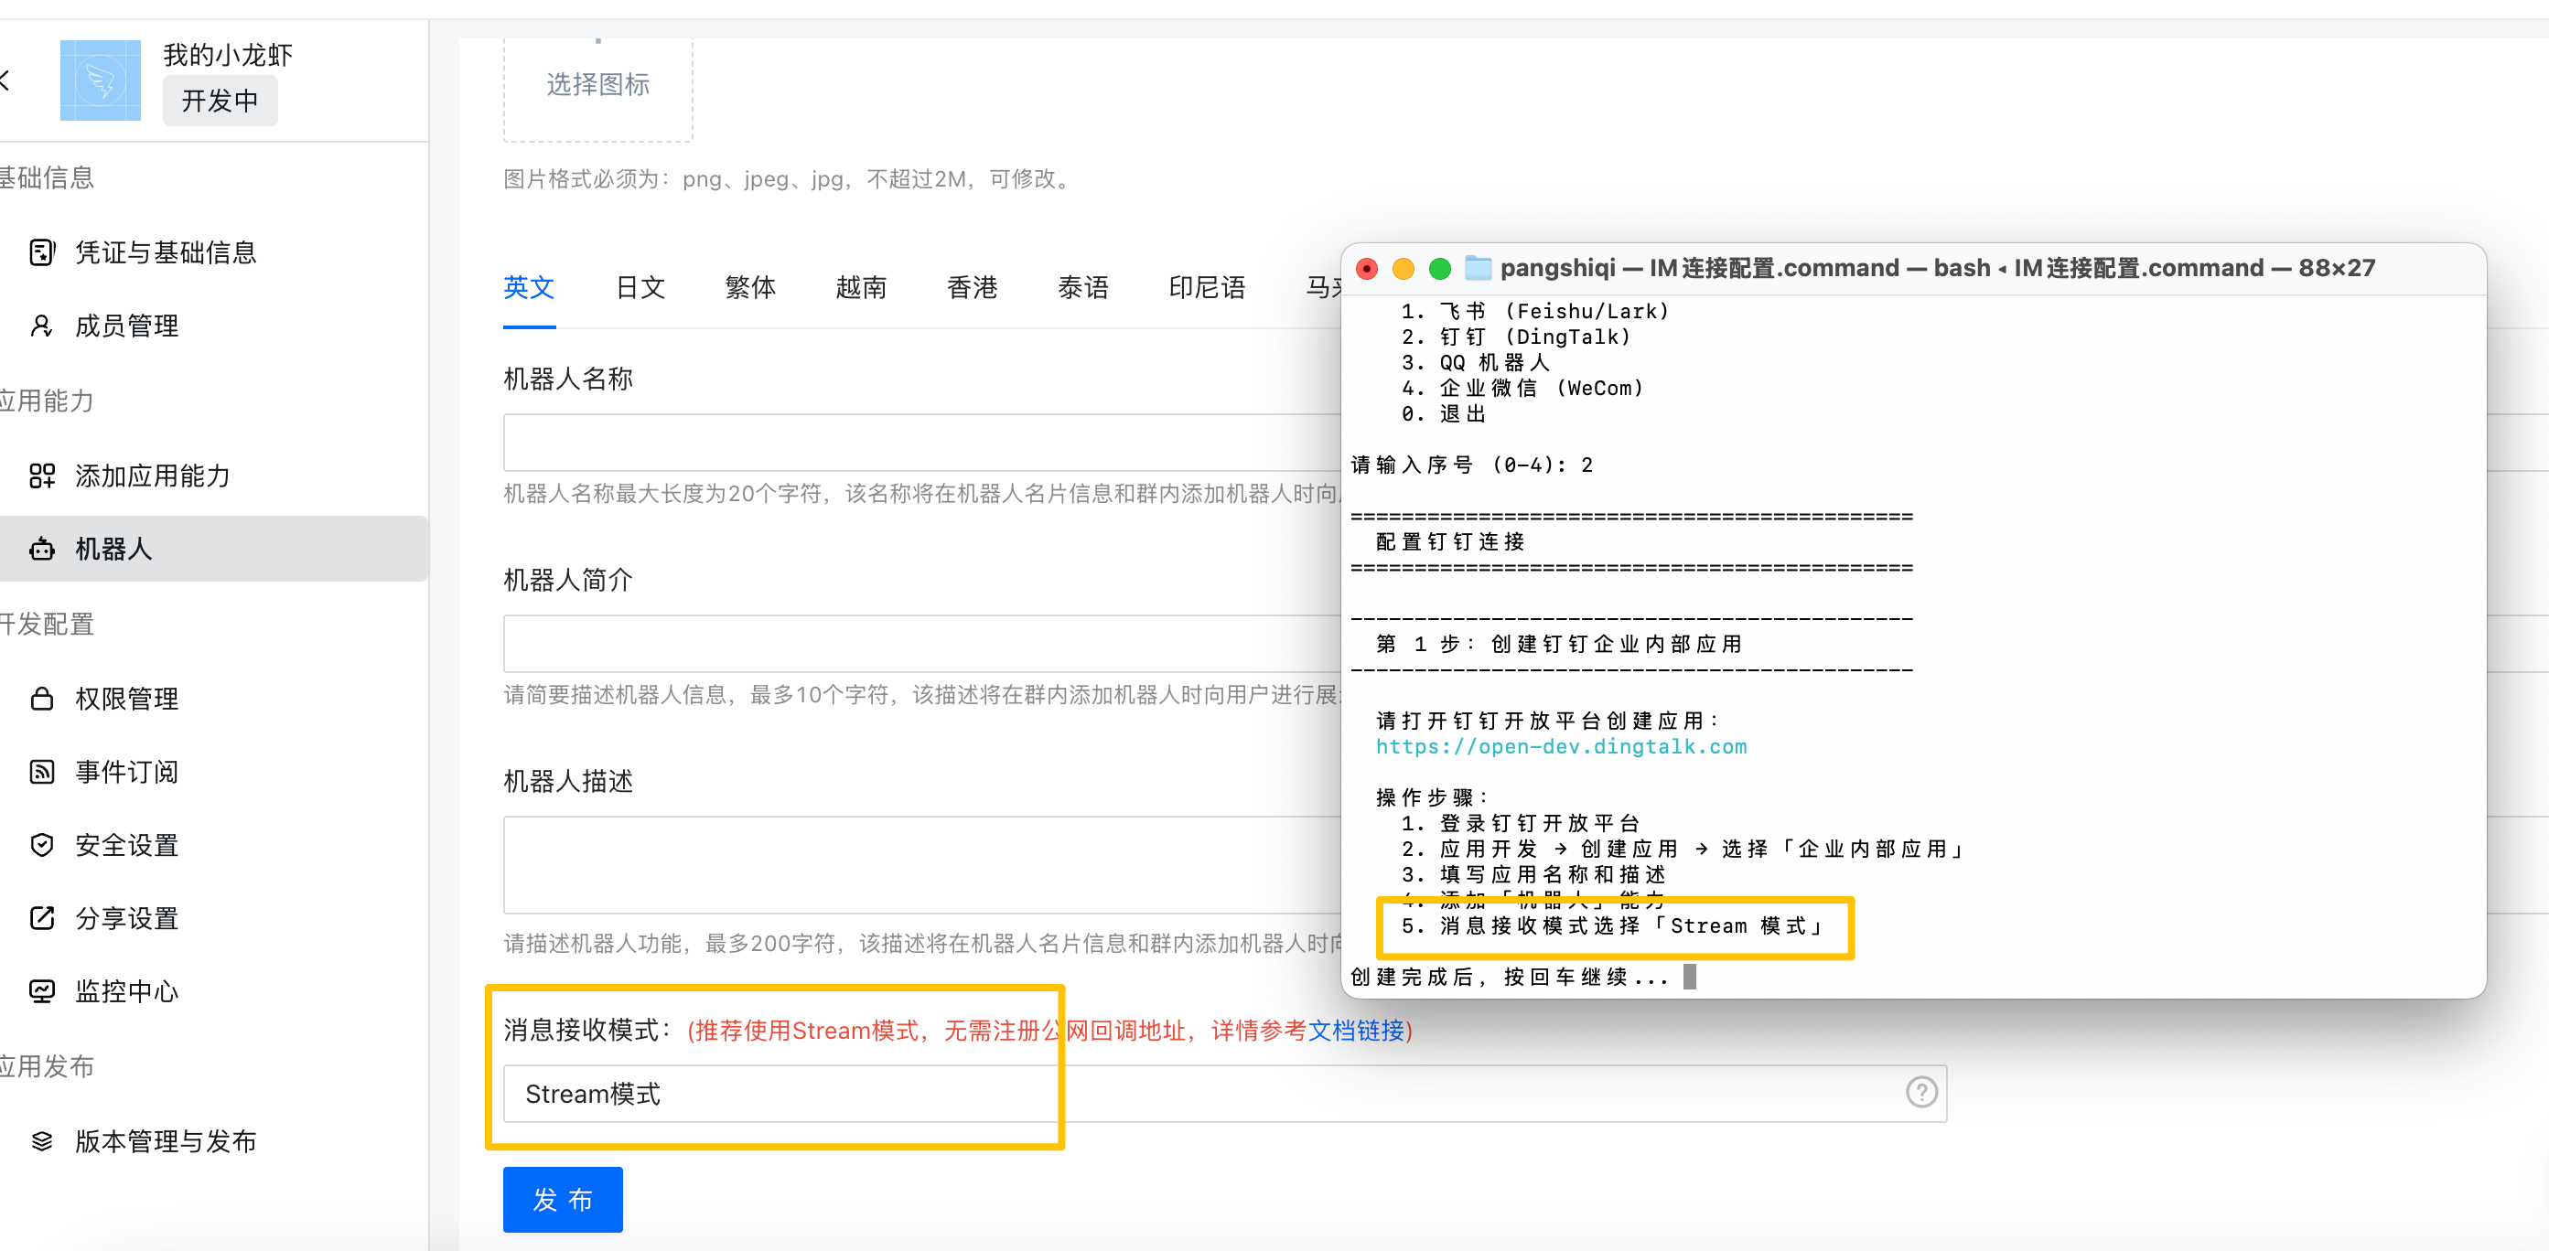Viewport: 2549px width, 1251px height.
Task: Go back using the left chevron arrow
Action: (x=5, y=80)
